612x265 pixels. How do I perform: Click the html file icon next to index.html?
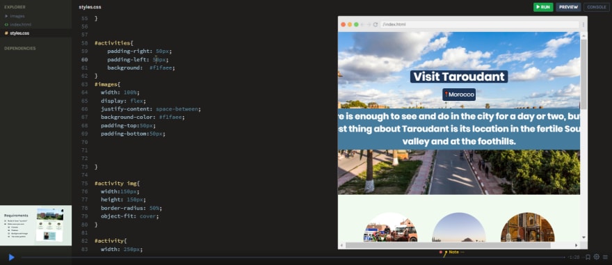tap(6, 24)
